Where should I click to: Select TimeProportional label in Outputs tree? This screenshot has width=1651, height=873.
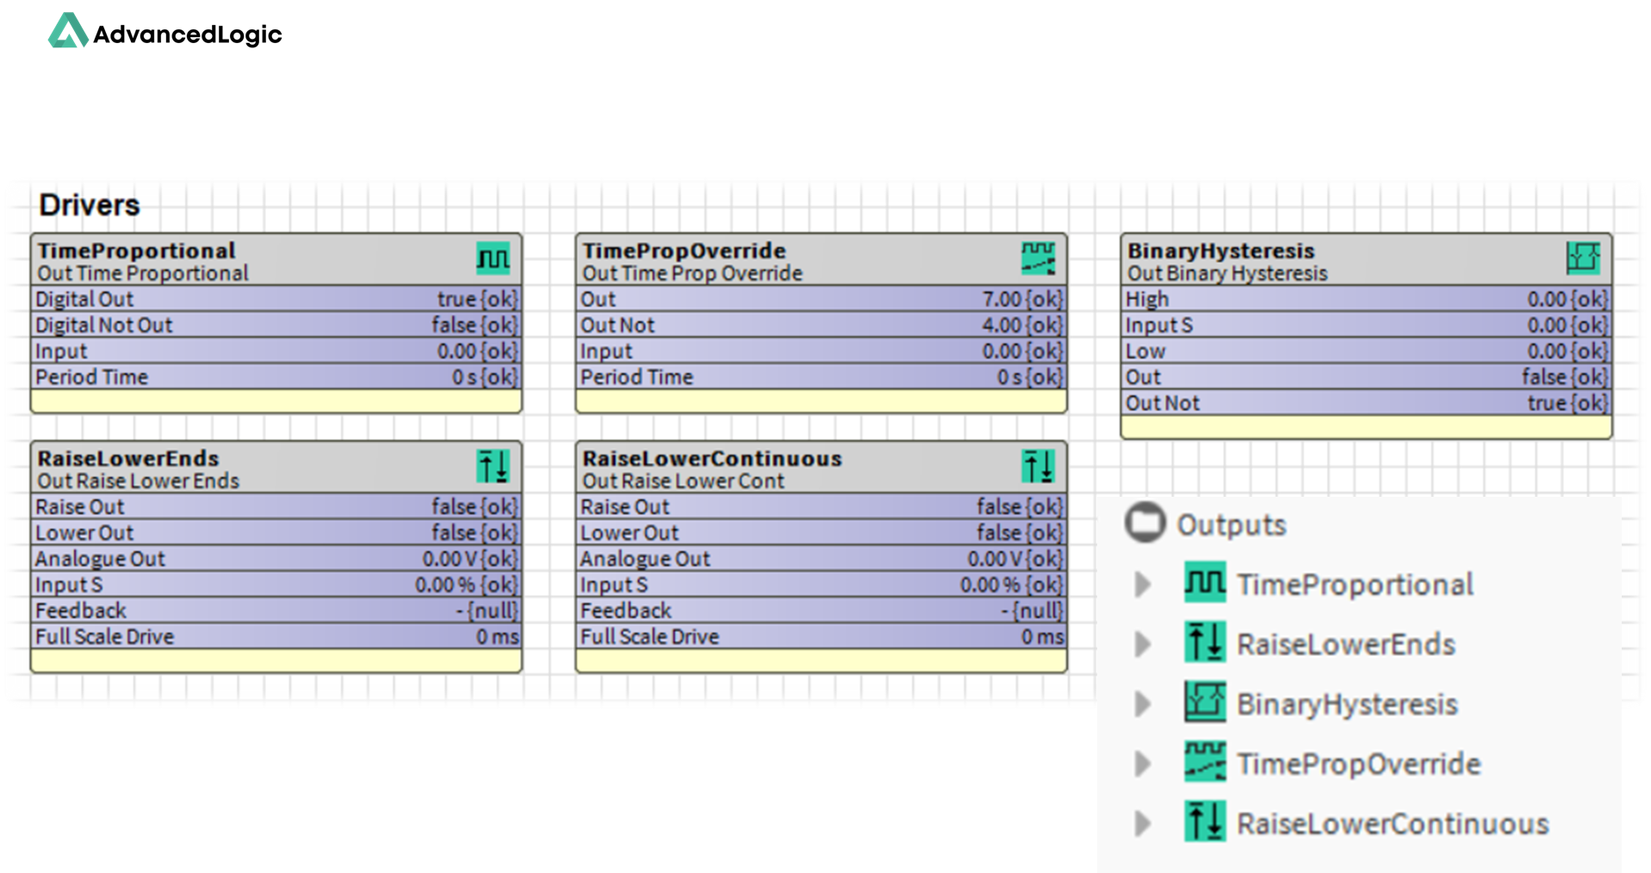[x=1355, y=585]
